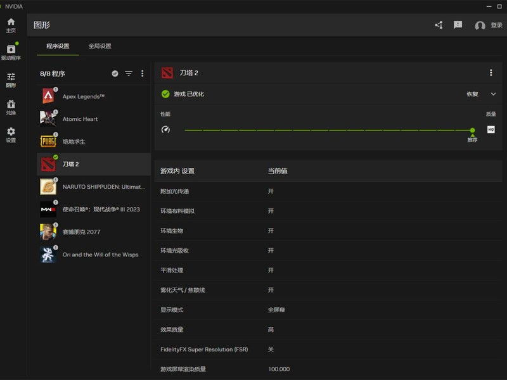
Task: Select the 图形 graphics sidebar item
Action: point(11,80)
